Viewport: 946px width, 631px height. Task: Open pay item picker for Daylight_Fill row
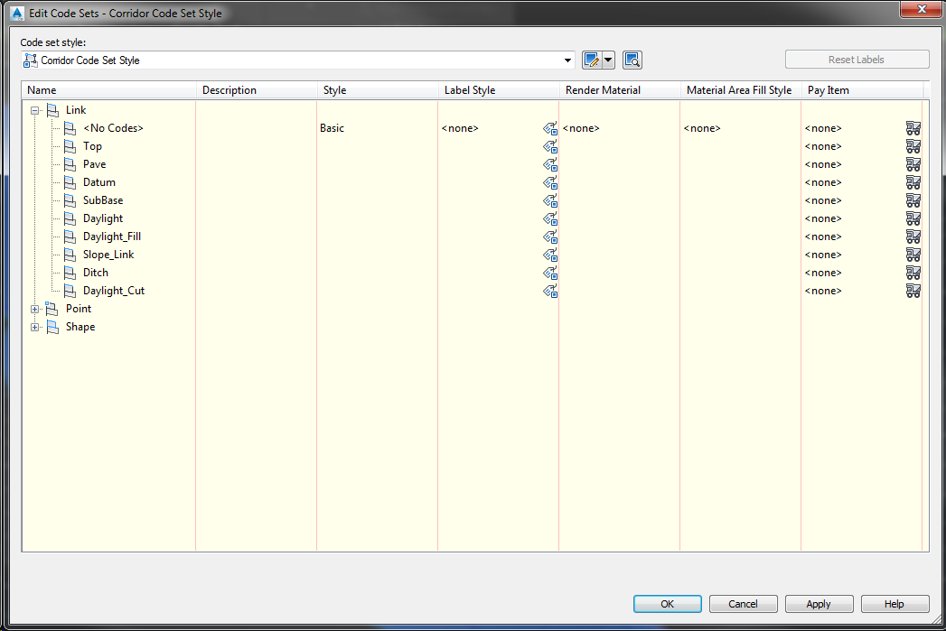coord(913,237)
